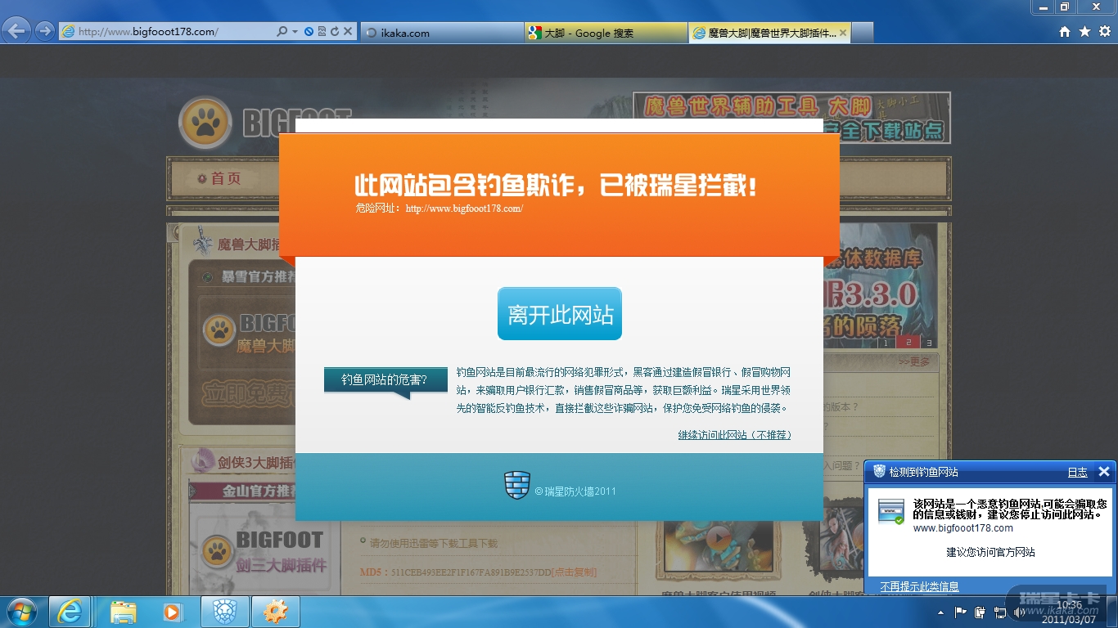Open 日志 link in the phishing alert popup
Image resolution: width=1118 pixels, height=628 pixels.
1078,472
